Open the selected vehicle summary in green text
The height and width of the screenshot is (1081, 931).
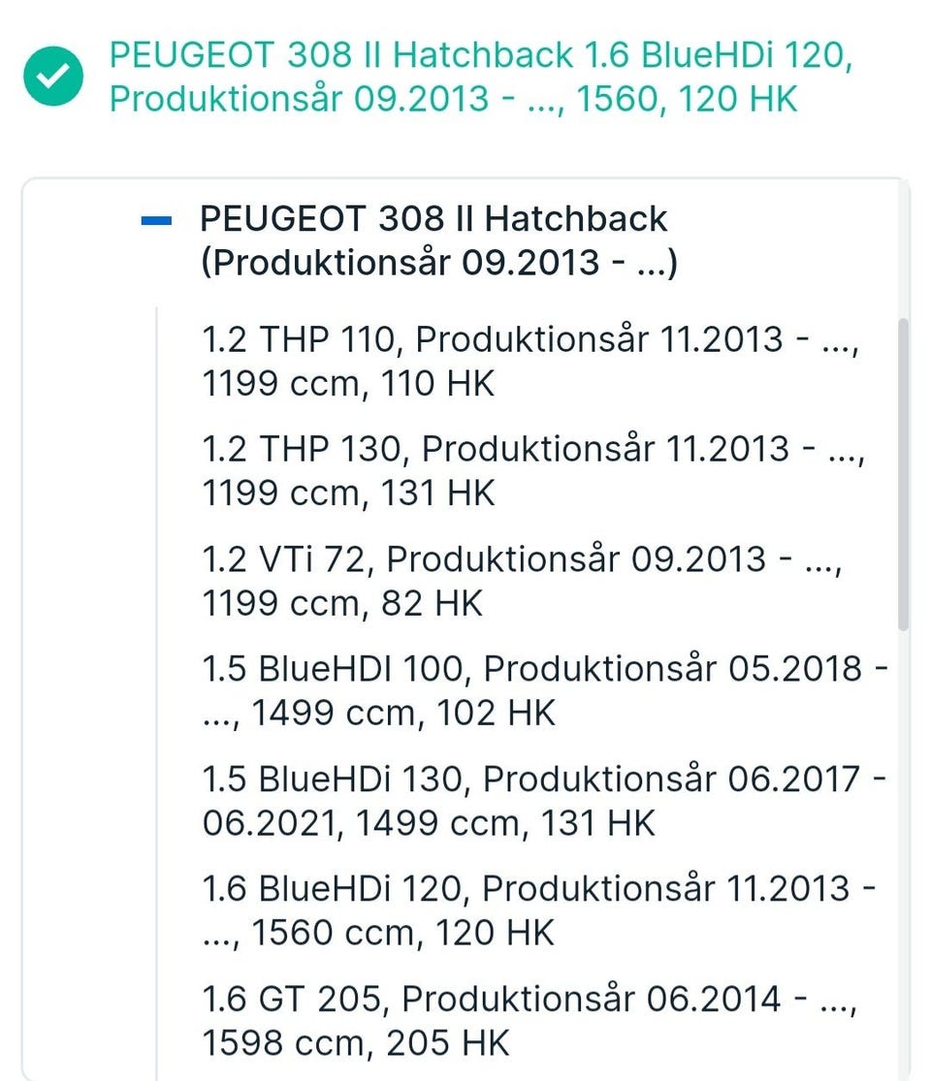tap(481, 78)
